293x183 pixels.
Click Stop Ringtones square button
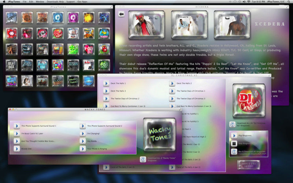[234, 143]
